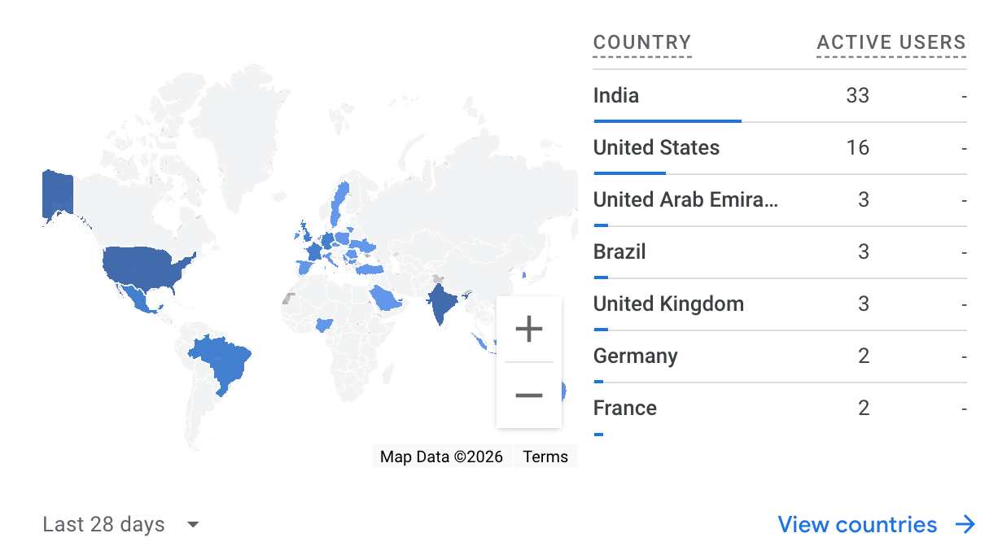
Task: Select the India row in the table
Action: [616, 95]
